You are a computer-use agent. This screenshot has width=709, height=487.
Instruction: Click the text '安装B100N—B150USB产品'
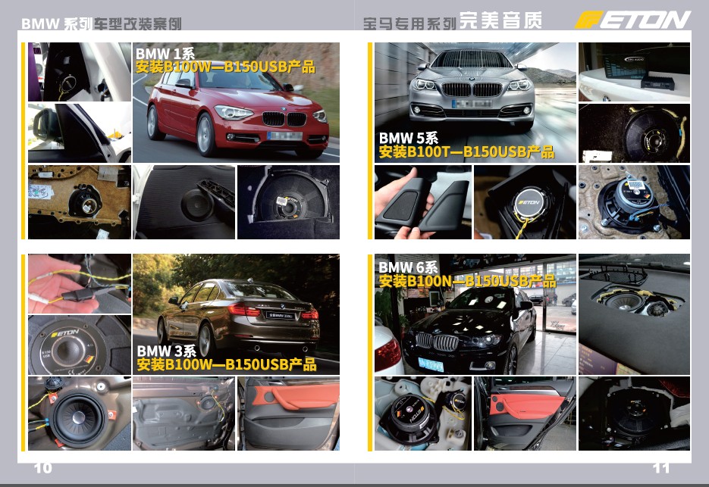(467, 281)
